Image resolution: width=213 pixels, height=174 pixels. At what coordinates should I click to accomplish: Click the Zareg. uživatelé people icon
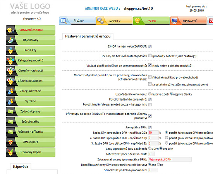[10, 91]
